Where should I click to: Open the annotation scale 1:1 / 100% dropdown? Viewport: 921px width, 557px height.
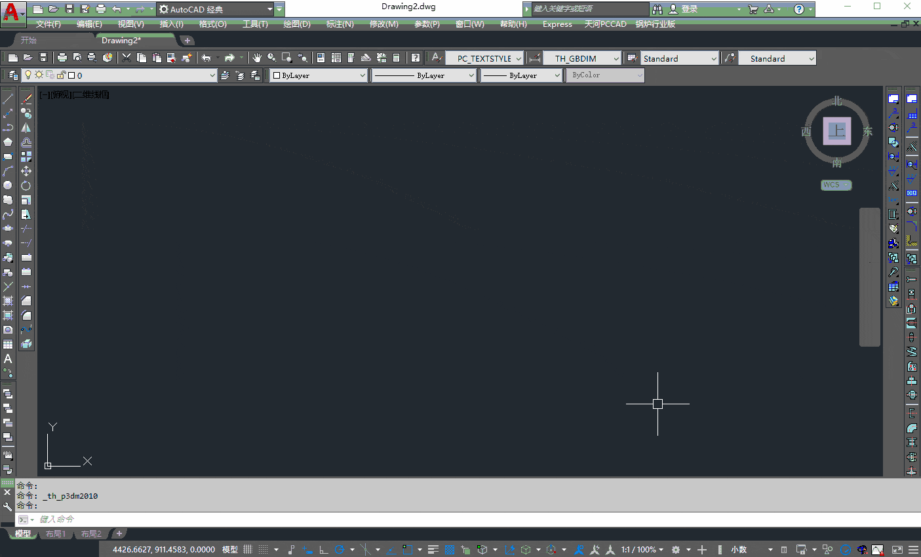(642, 549)
